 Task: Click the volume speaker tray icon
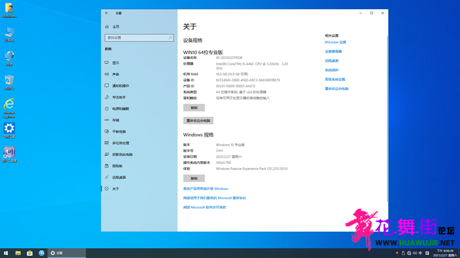coord(415,253)
